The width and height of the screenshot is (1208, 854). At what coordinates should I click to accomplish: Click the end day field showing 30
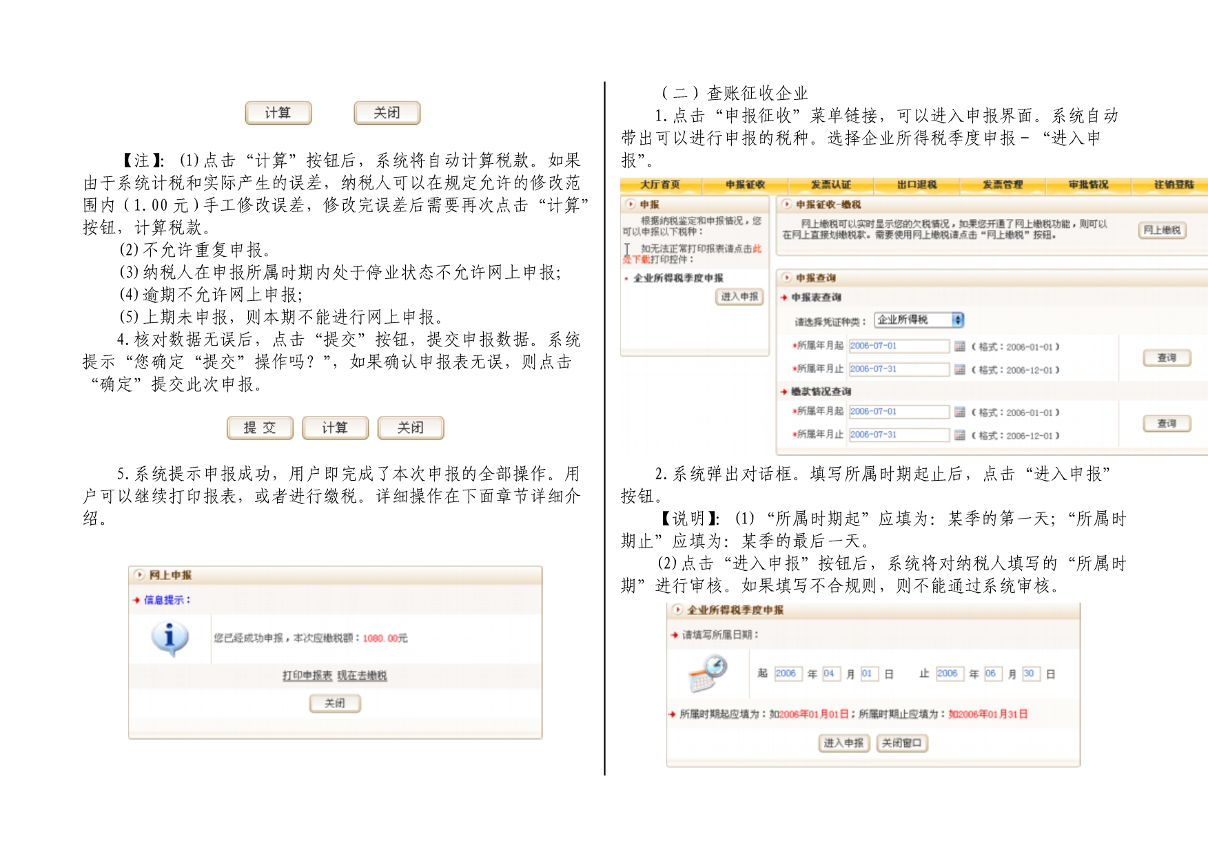point(1031,674)
